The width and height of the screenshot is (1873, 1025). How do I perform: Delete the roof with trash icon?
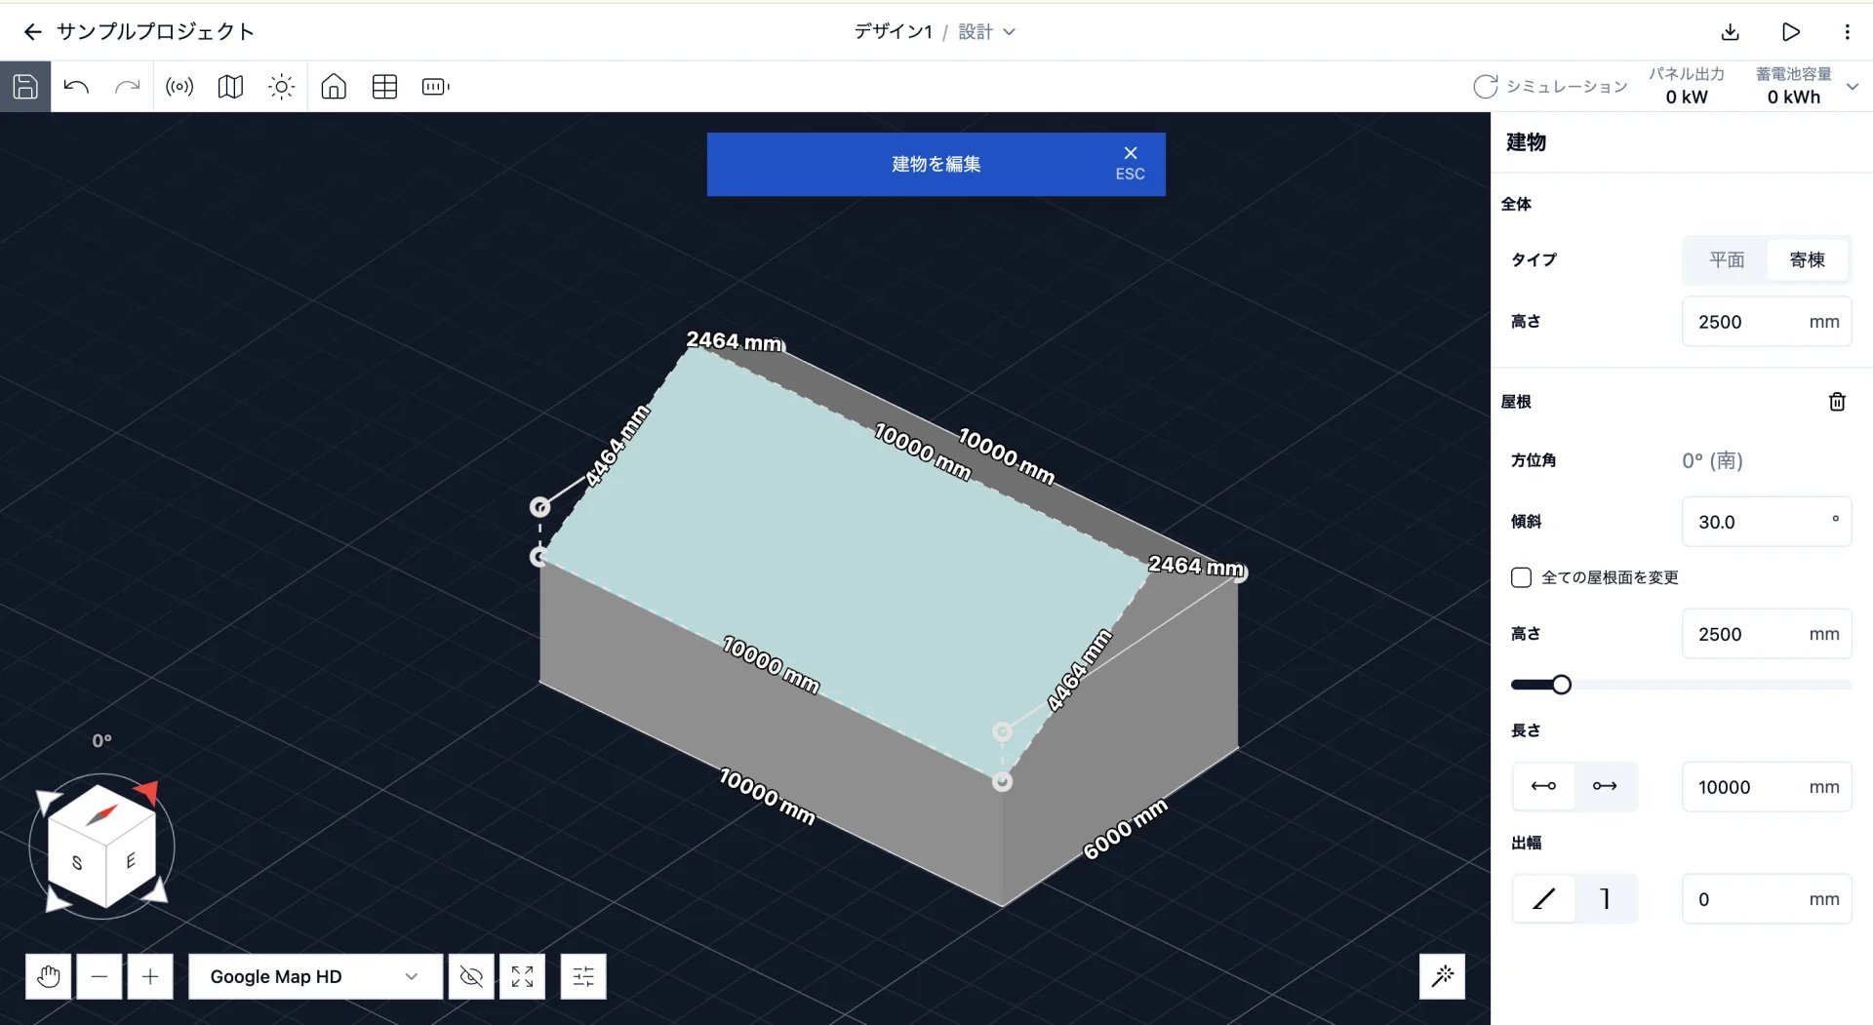pyautogui.click(x=1837, y=402)
